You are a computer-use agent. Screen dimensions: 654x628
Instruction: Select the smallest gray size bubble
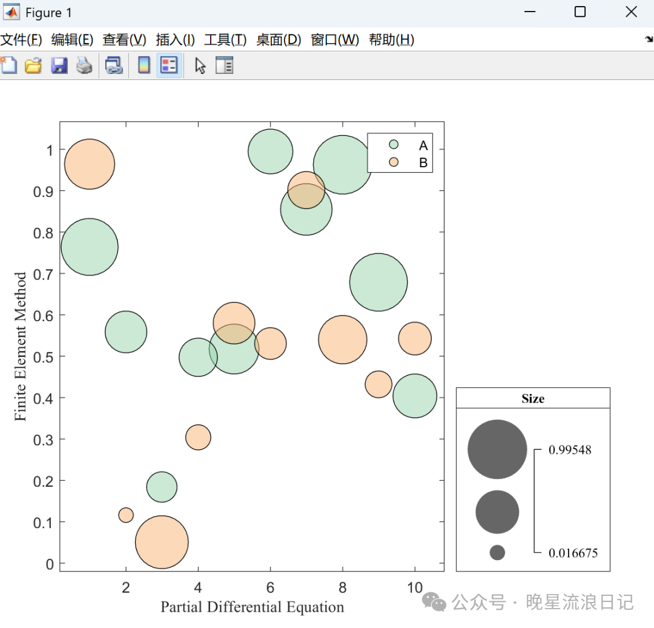point(497,552)
